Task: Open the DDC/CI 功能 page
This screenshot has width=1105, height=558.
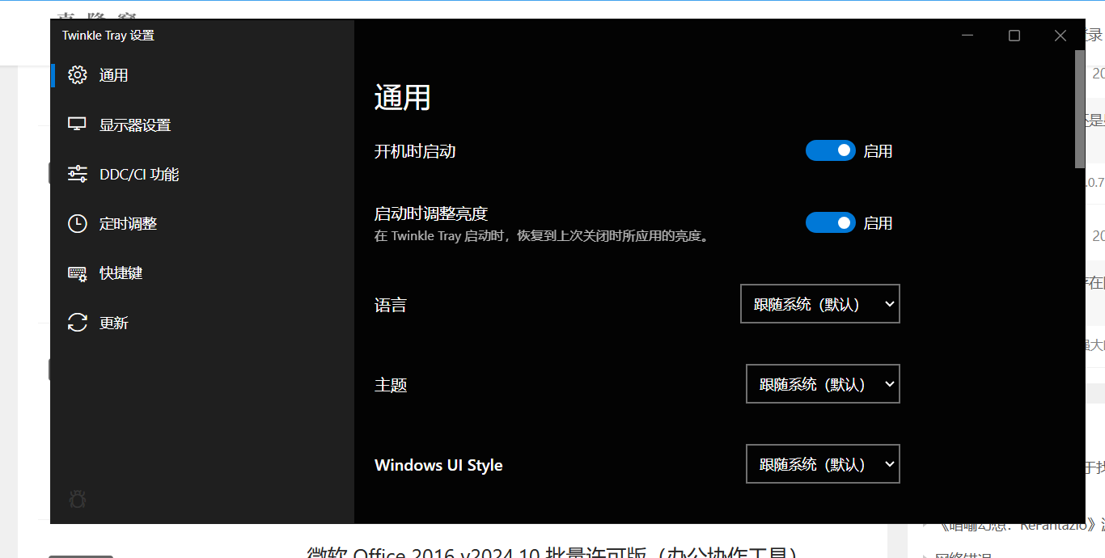Action: coord(202,174)
